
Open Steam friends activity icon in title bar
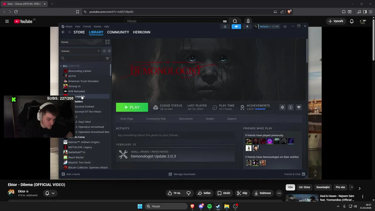[x=225, y=26]
